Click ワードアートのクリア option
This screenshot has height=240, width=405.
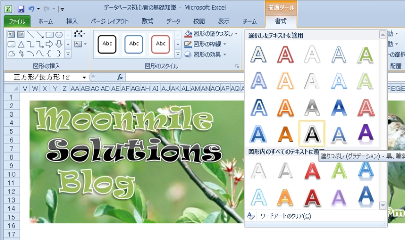286,216
